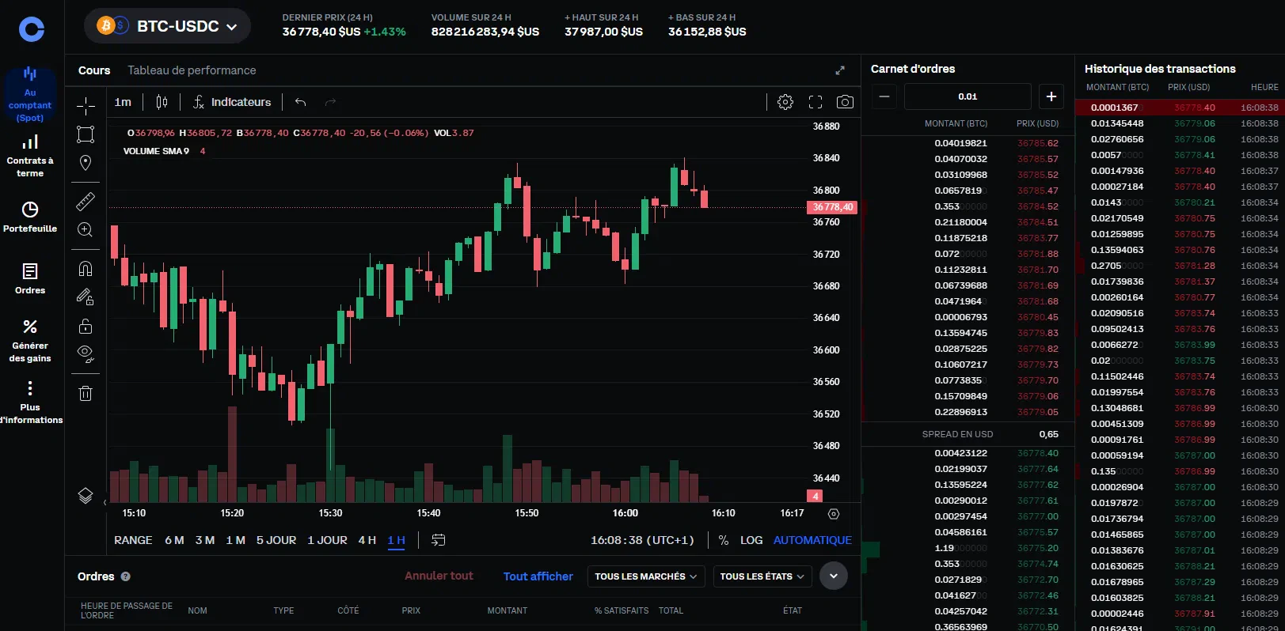Open go-to-date calendar icon
Viewport: 1285px width, 631px height.
pos(439,540)
